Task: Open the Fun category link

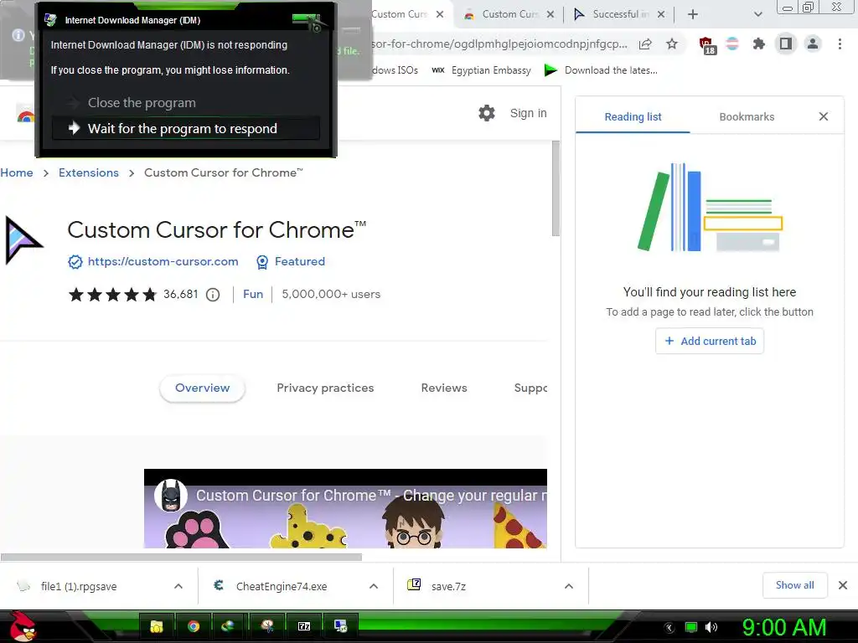Action: [253, 294]
